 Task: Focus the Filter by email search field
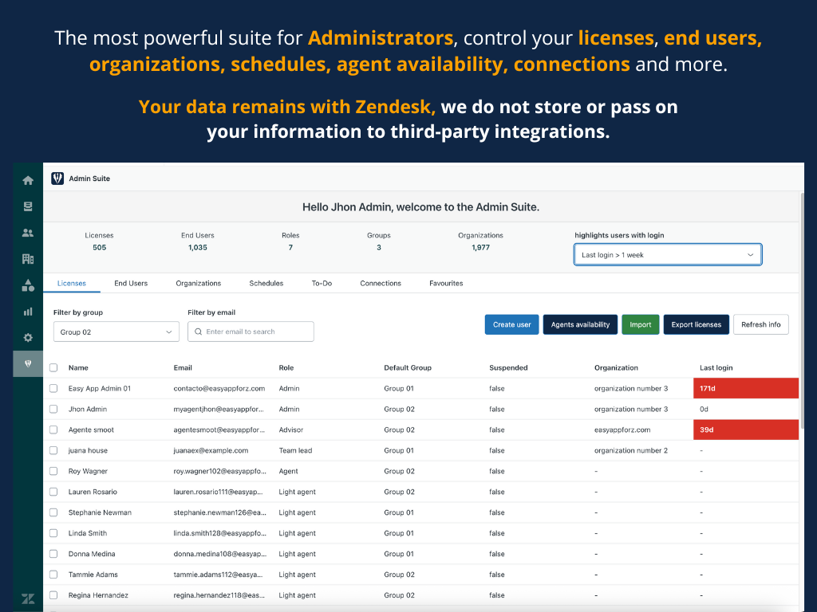pos(251,331)
